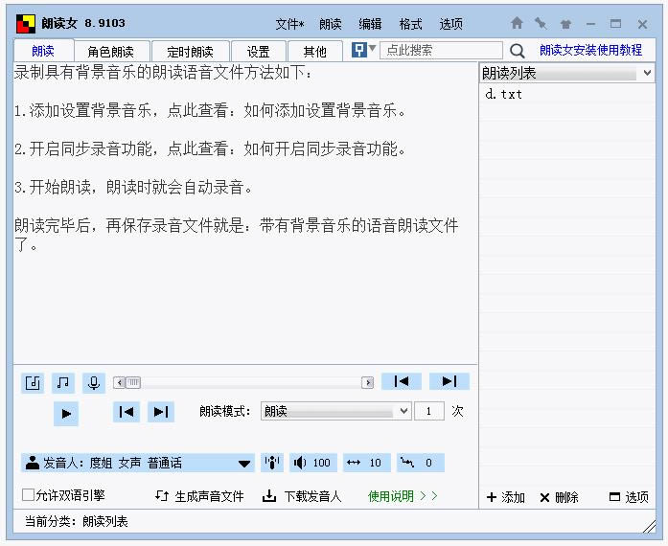The width and height of the screenshot is (668, 546).
Task: Open the 文件 menu
Action: [x=289, y=24]
